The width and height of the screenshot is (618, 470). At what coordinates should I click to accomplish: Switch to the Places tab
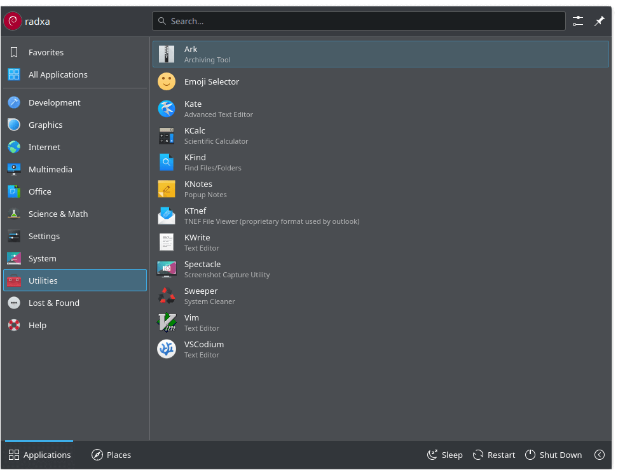(x=111, y=455)
